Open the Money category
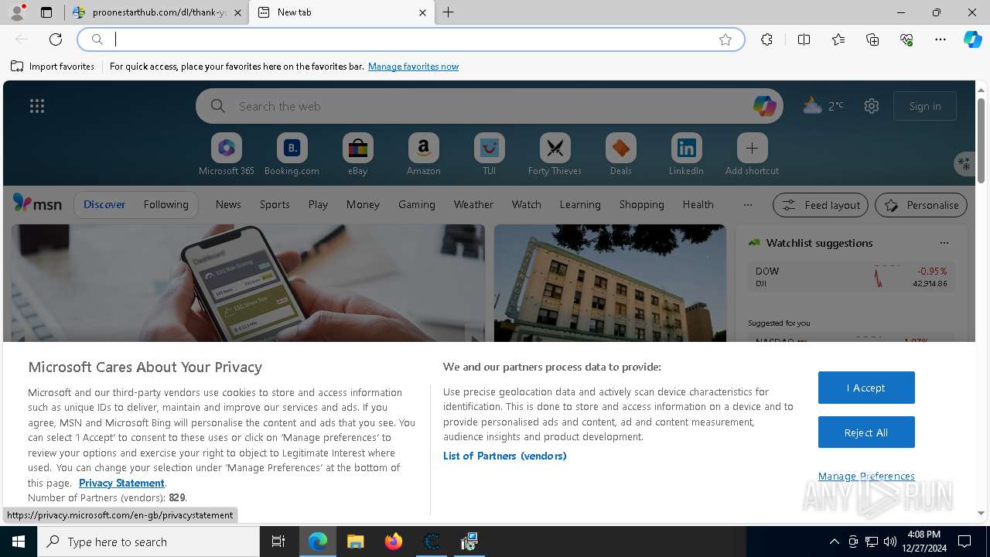Viewport: 990px width, 557px height. [x=363, y=204]
